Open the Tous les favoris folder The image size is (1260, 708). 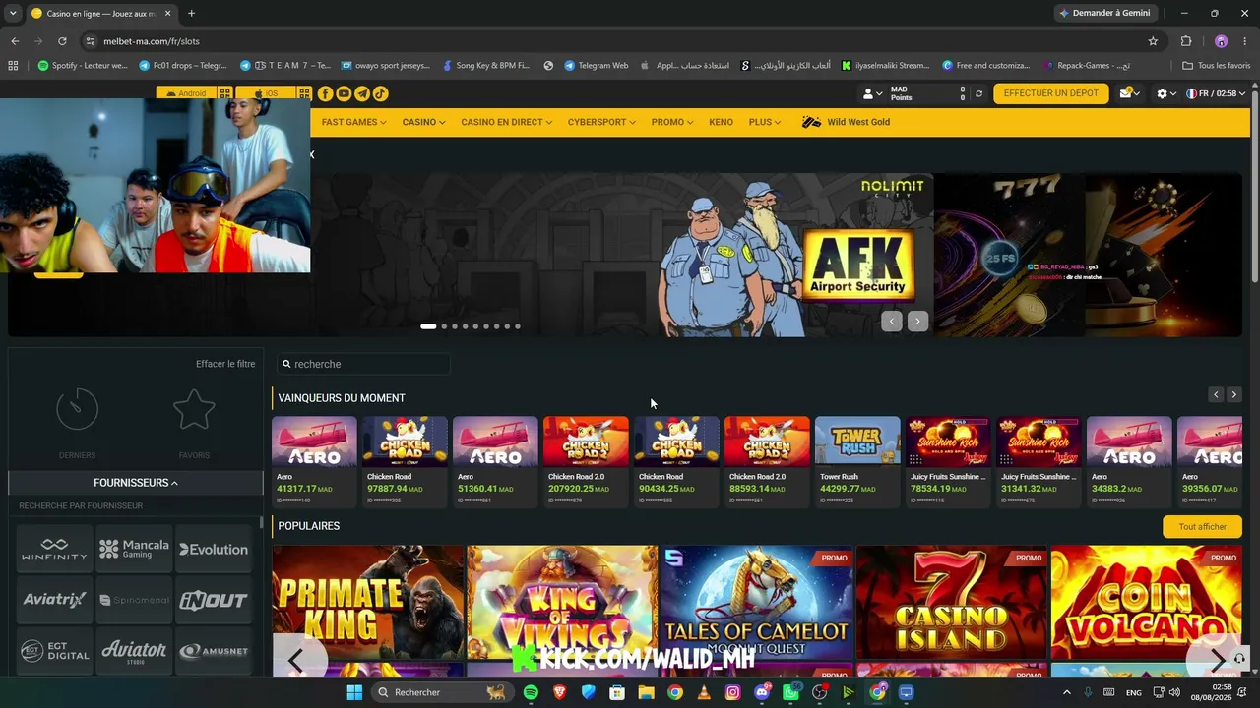tap(1217, 66)
